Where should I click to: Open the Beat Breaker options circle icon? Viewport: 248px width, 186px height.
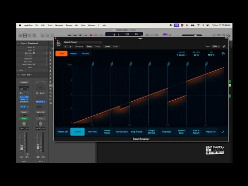point(223,54)
